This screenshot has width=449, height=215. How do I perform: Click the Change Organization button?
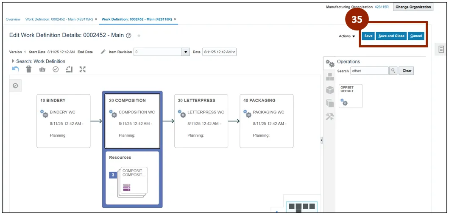[413, 7]
